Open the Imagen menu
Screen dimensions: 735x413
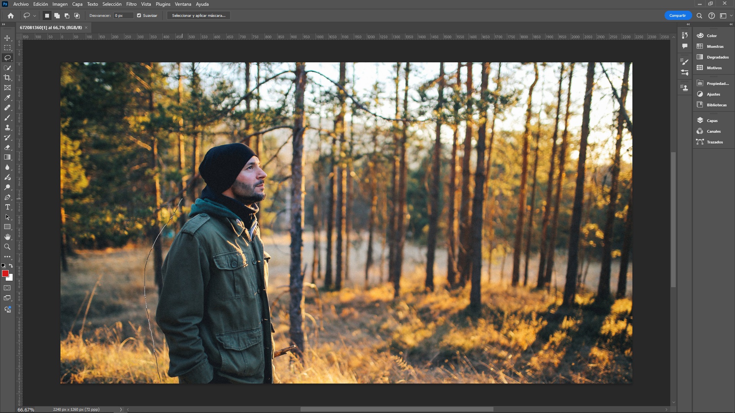coord(60,4)
